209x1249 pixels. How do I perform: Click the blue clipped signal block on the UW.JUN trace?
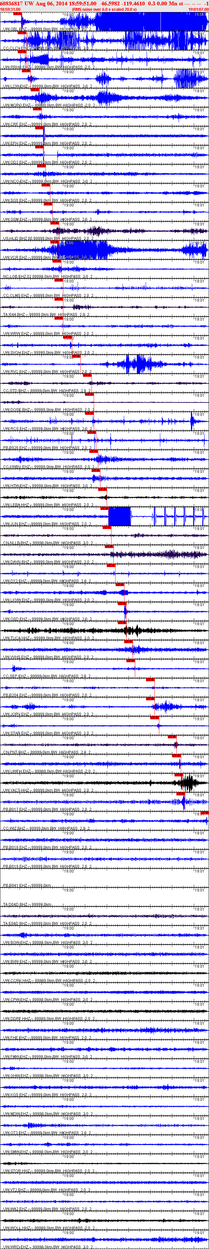[x=119, y=516]
